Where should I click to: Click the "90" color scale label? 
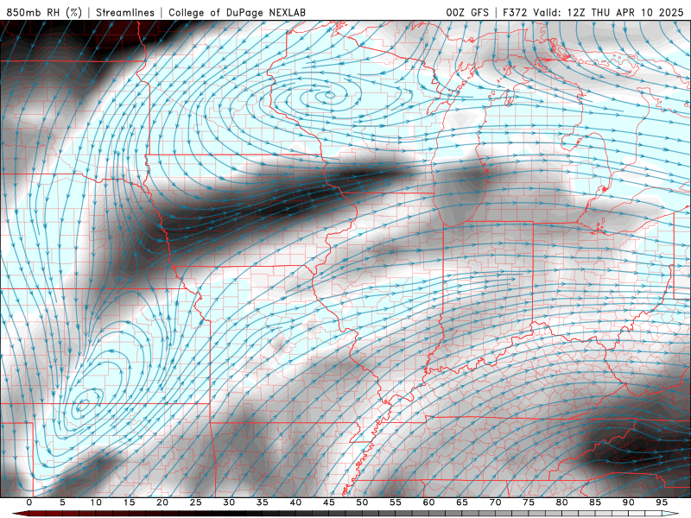click(x=628, y=502)
